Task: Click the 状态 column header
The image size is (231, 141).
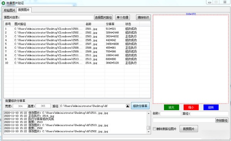Action: [132, 24]
